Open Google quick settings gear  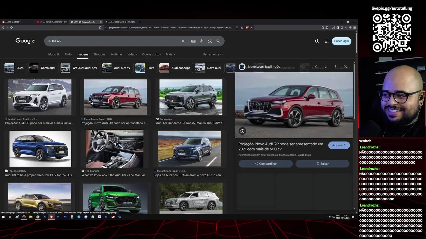click(317, 41)
